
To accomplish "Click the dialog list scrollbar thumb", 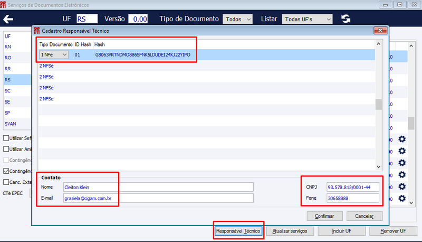I will (x=378, y=104).
